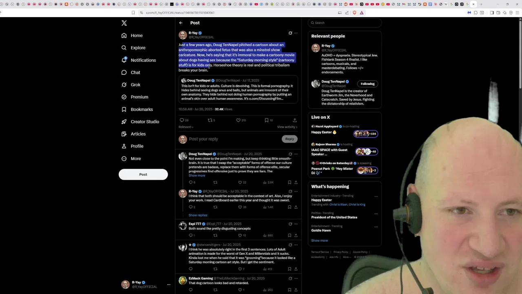Click the X logo icon
522x294 pixels.
[x=124, y=23]
